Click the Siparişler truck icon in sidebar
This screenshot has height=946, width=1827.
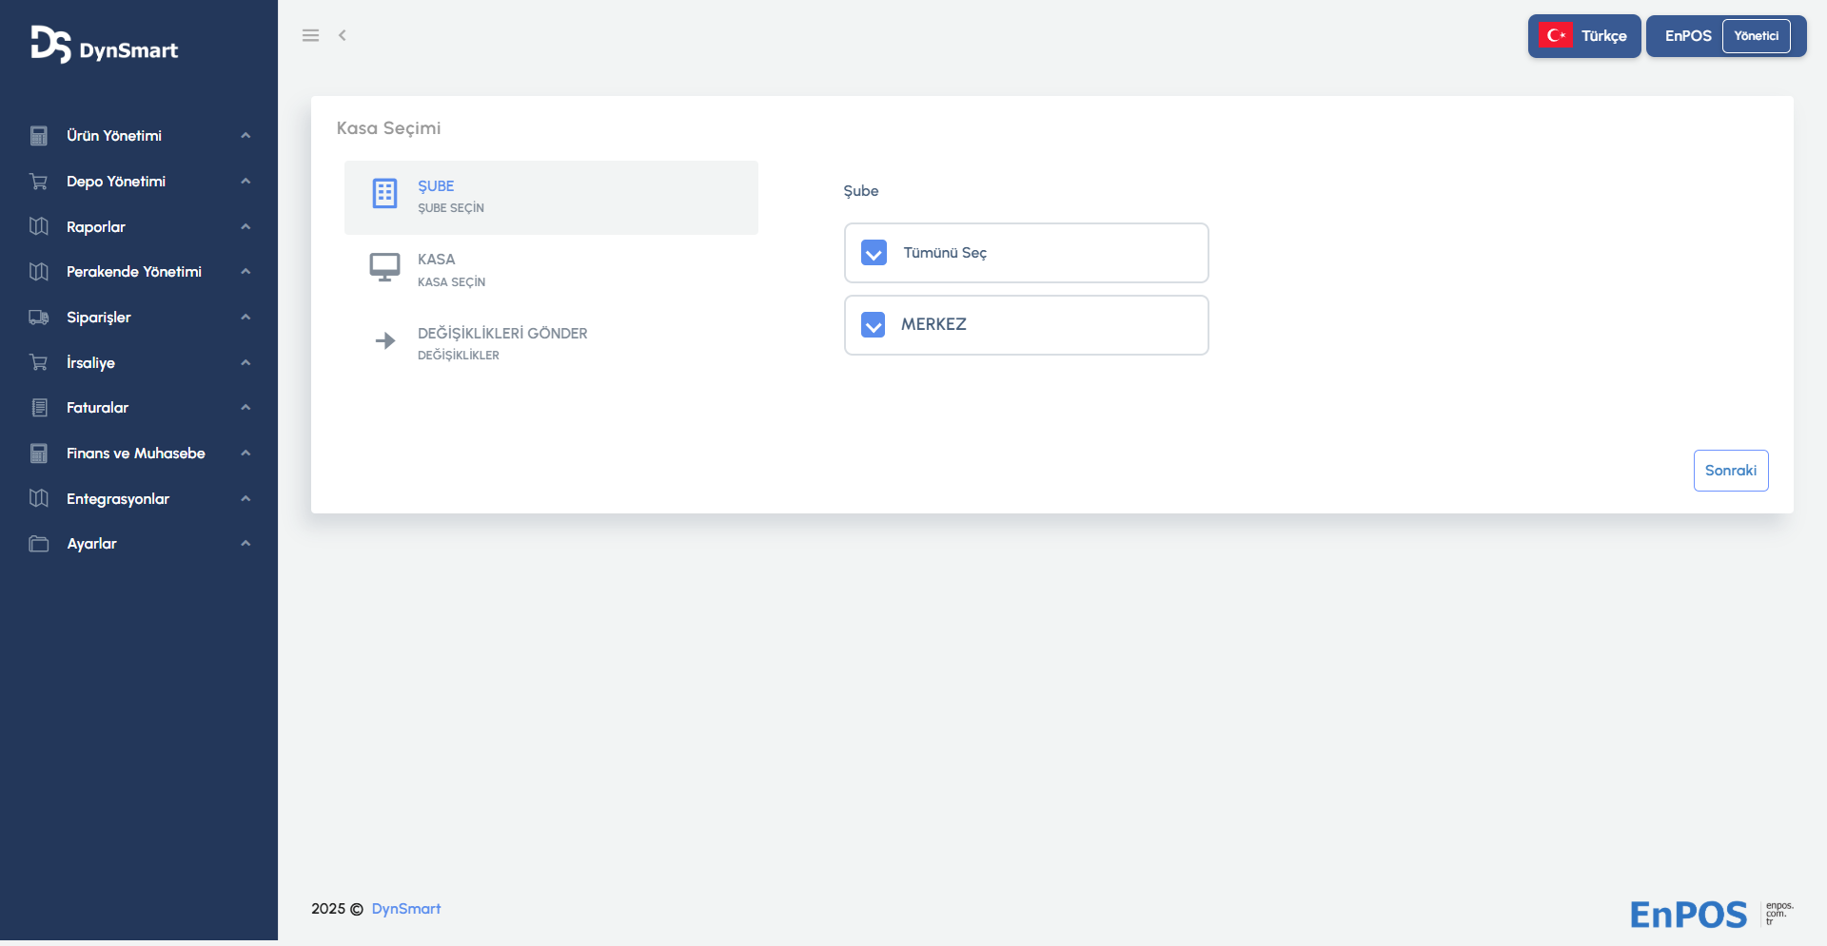pyautogui.click(x=39, y=318)
